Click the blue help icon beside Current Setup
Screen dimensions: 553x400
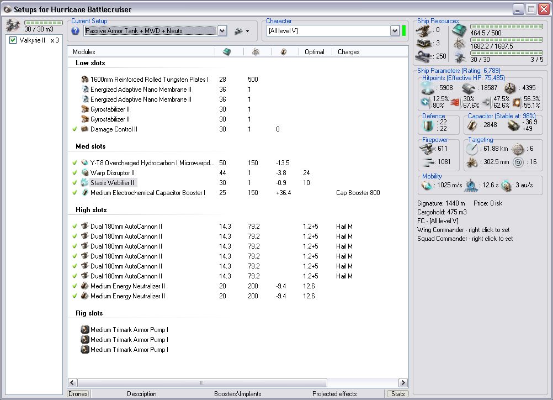pos(76,31)
